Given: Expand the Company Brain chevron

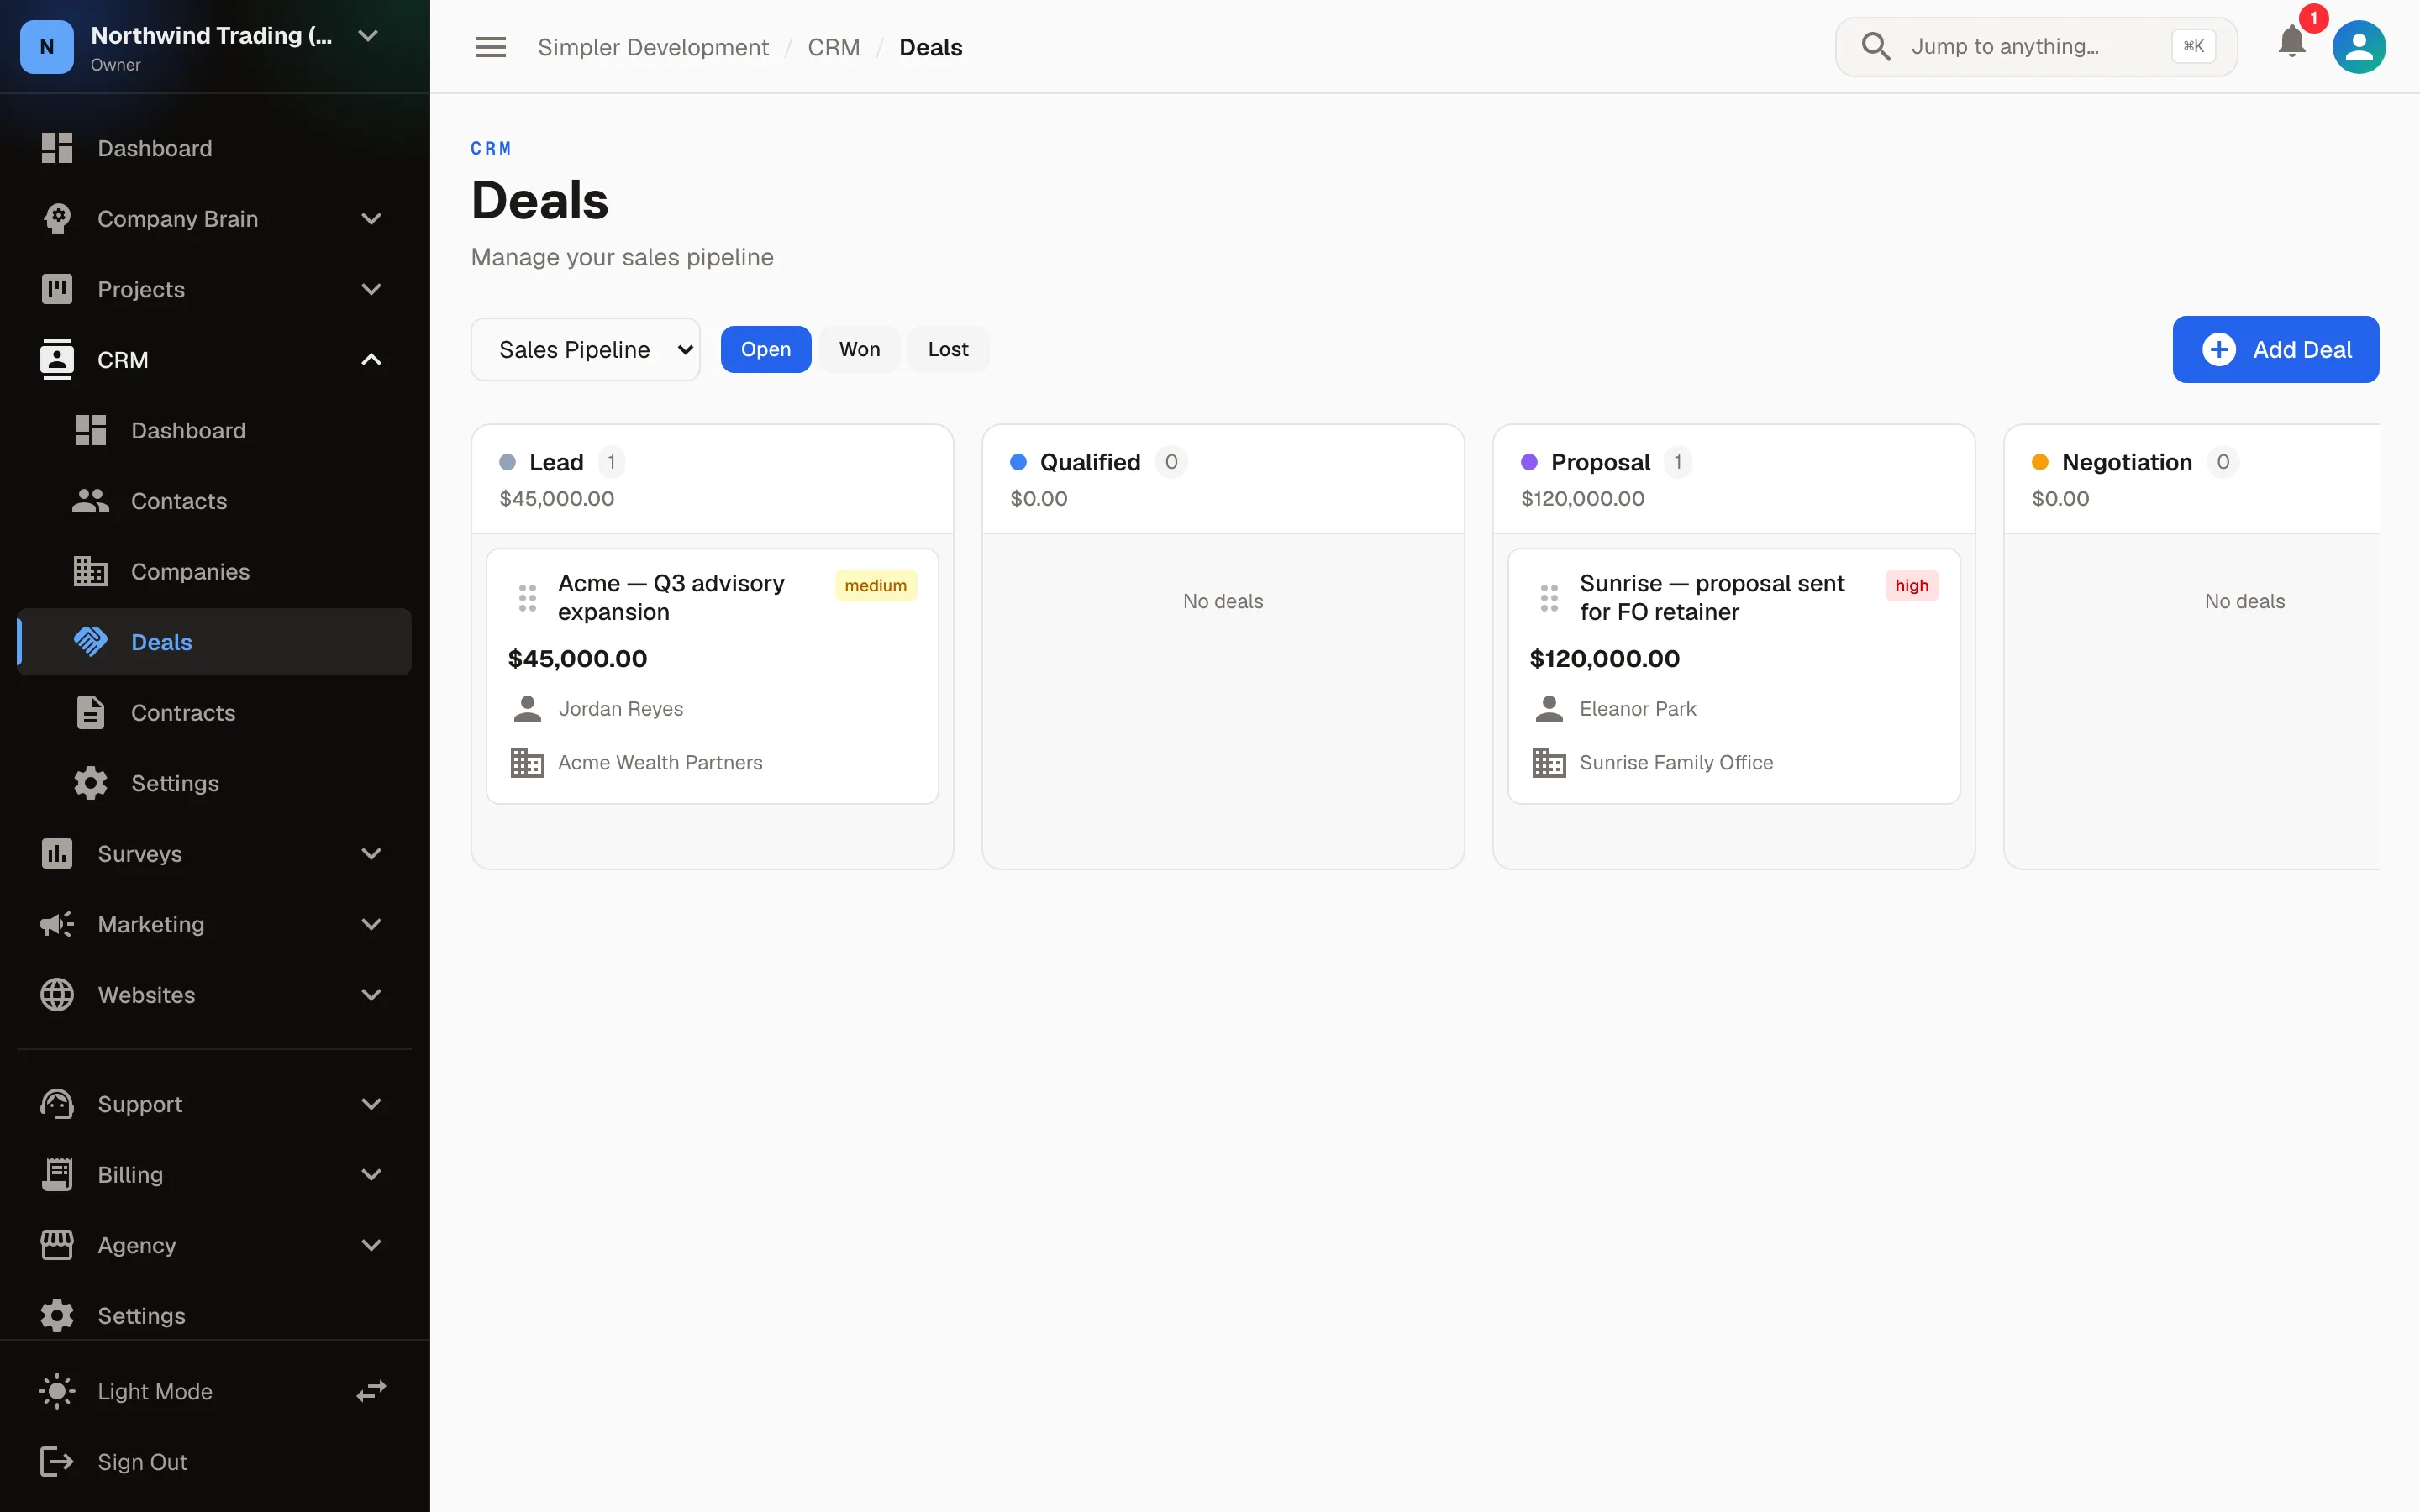Looking at the screenshot, I should tap(371, 218).
